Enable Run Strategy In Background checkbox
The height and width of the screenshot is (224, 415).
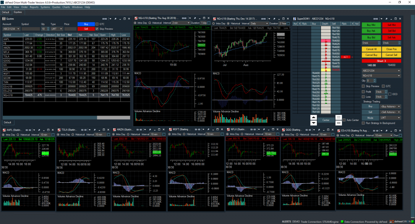(364, 123)
